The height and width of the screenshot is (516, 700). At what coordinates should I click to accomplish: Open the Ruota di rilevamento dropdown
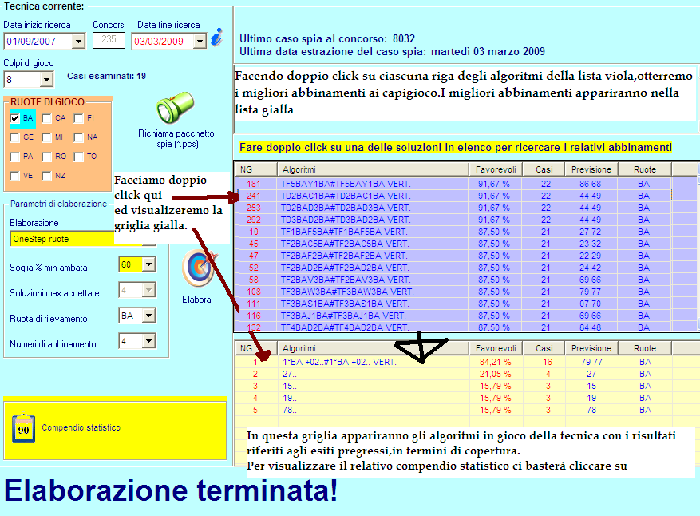click(x=148, y=316)
